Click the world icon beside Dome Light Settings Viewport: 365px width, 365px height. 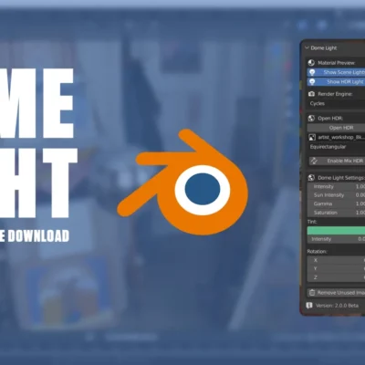point(311,178)
